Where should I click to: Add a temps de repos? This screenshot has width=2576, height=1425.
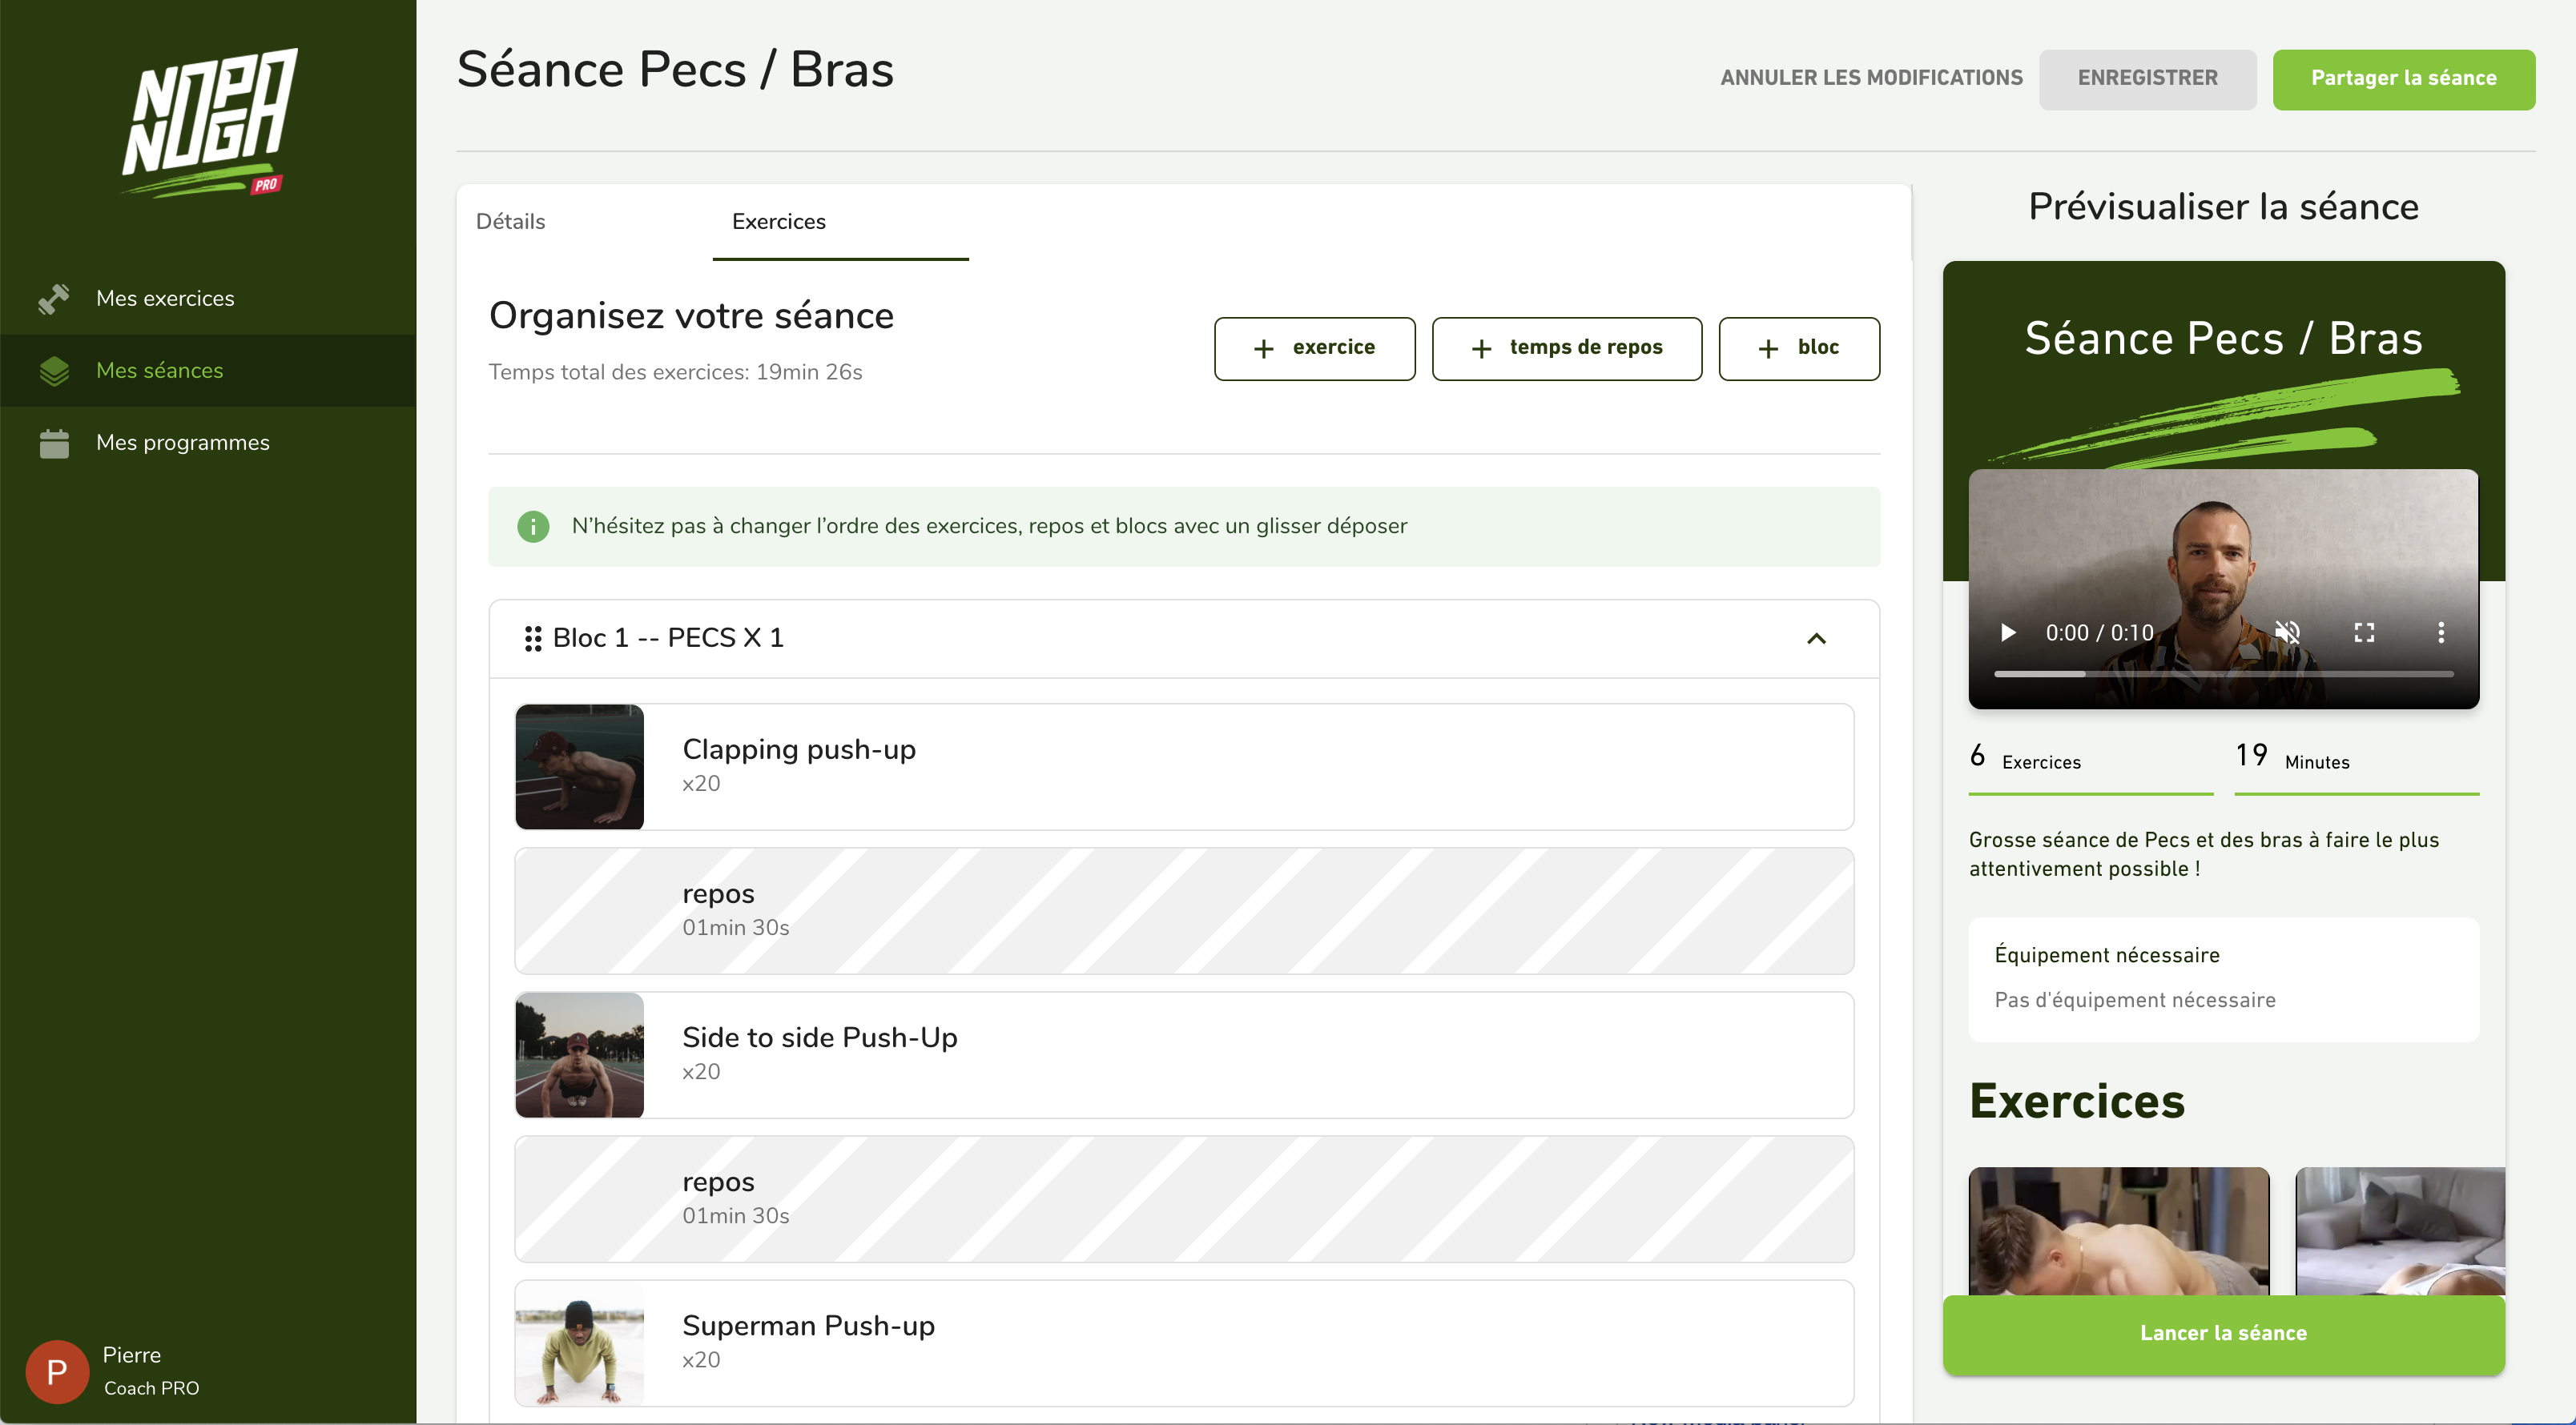[1567, 349]
